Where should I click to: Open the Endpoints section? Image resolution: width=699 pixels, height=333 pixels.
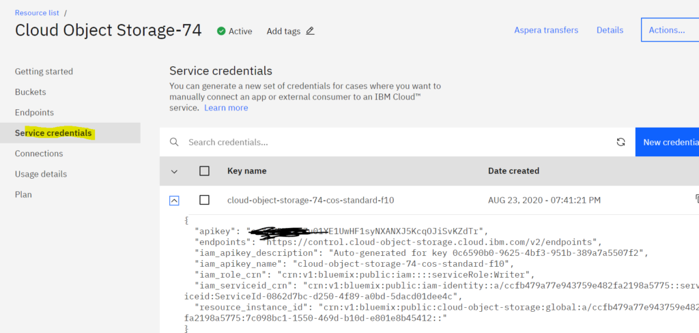pos(34,113)
